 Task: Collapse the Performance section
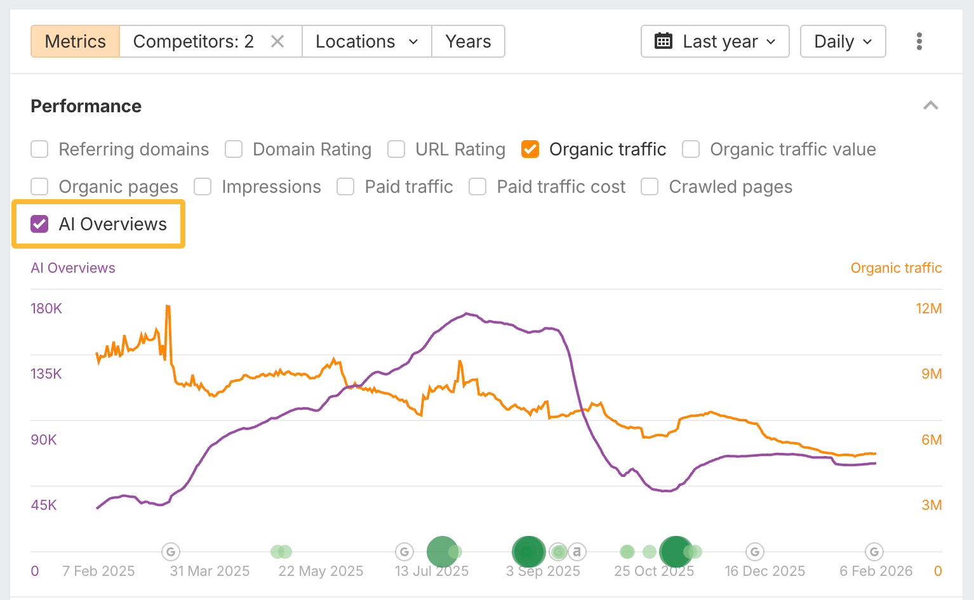pyautogui.click(x=930, y=106)
